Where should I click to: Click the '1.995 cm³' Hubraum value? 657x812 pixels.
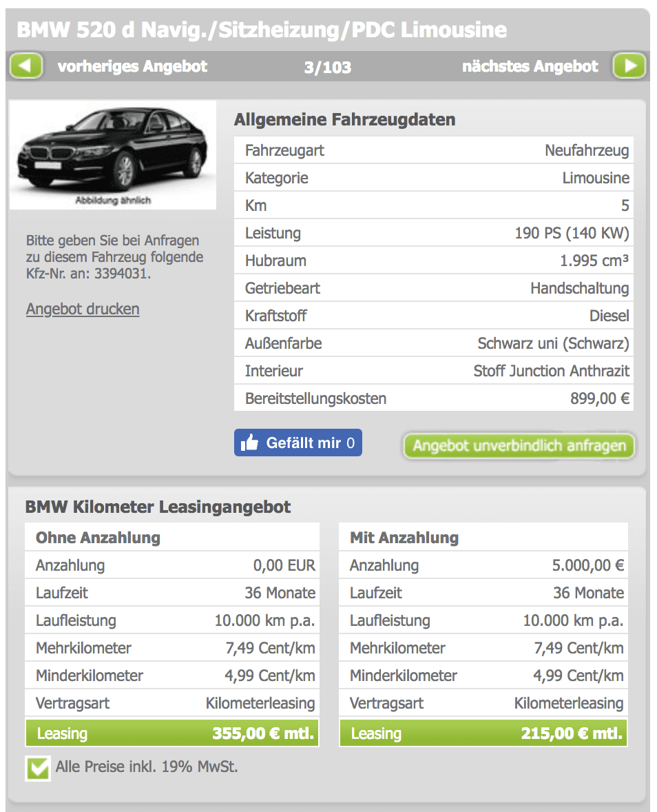pyautogui.click(x=594, y=261)
